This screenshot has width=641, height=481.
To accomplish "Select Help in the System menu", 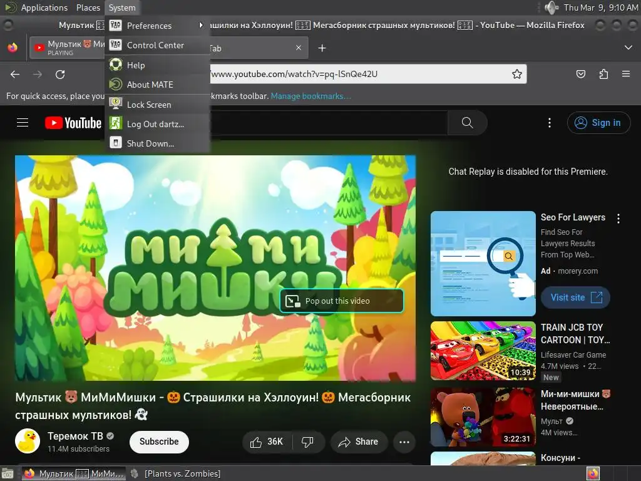I will click(x=157, y=65).
